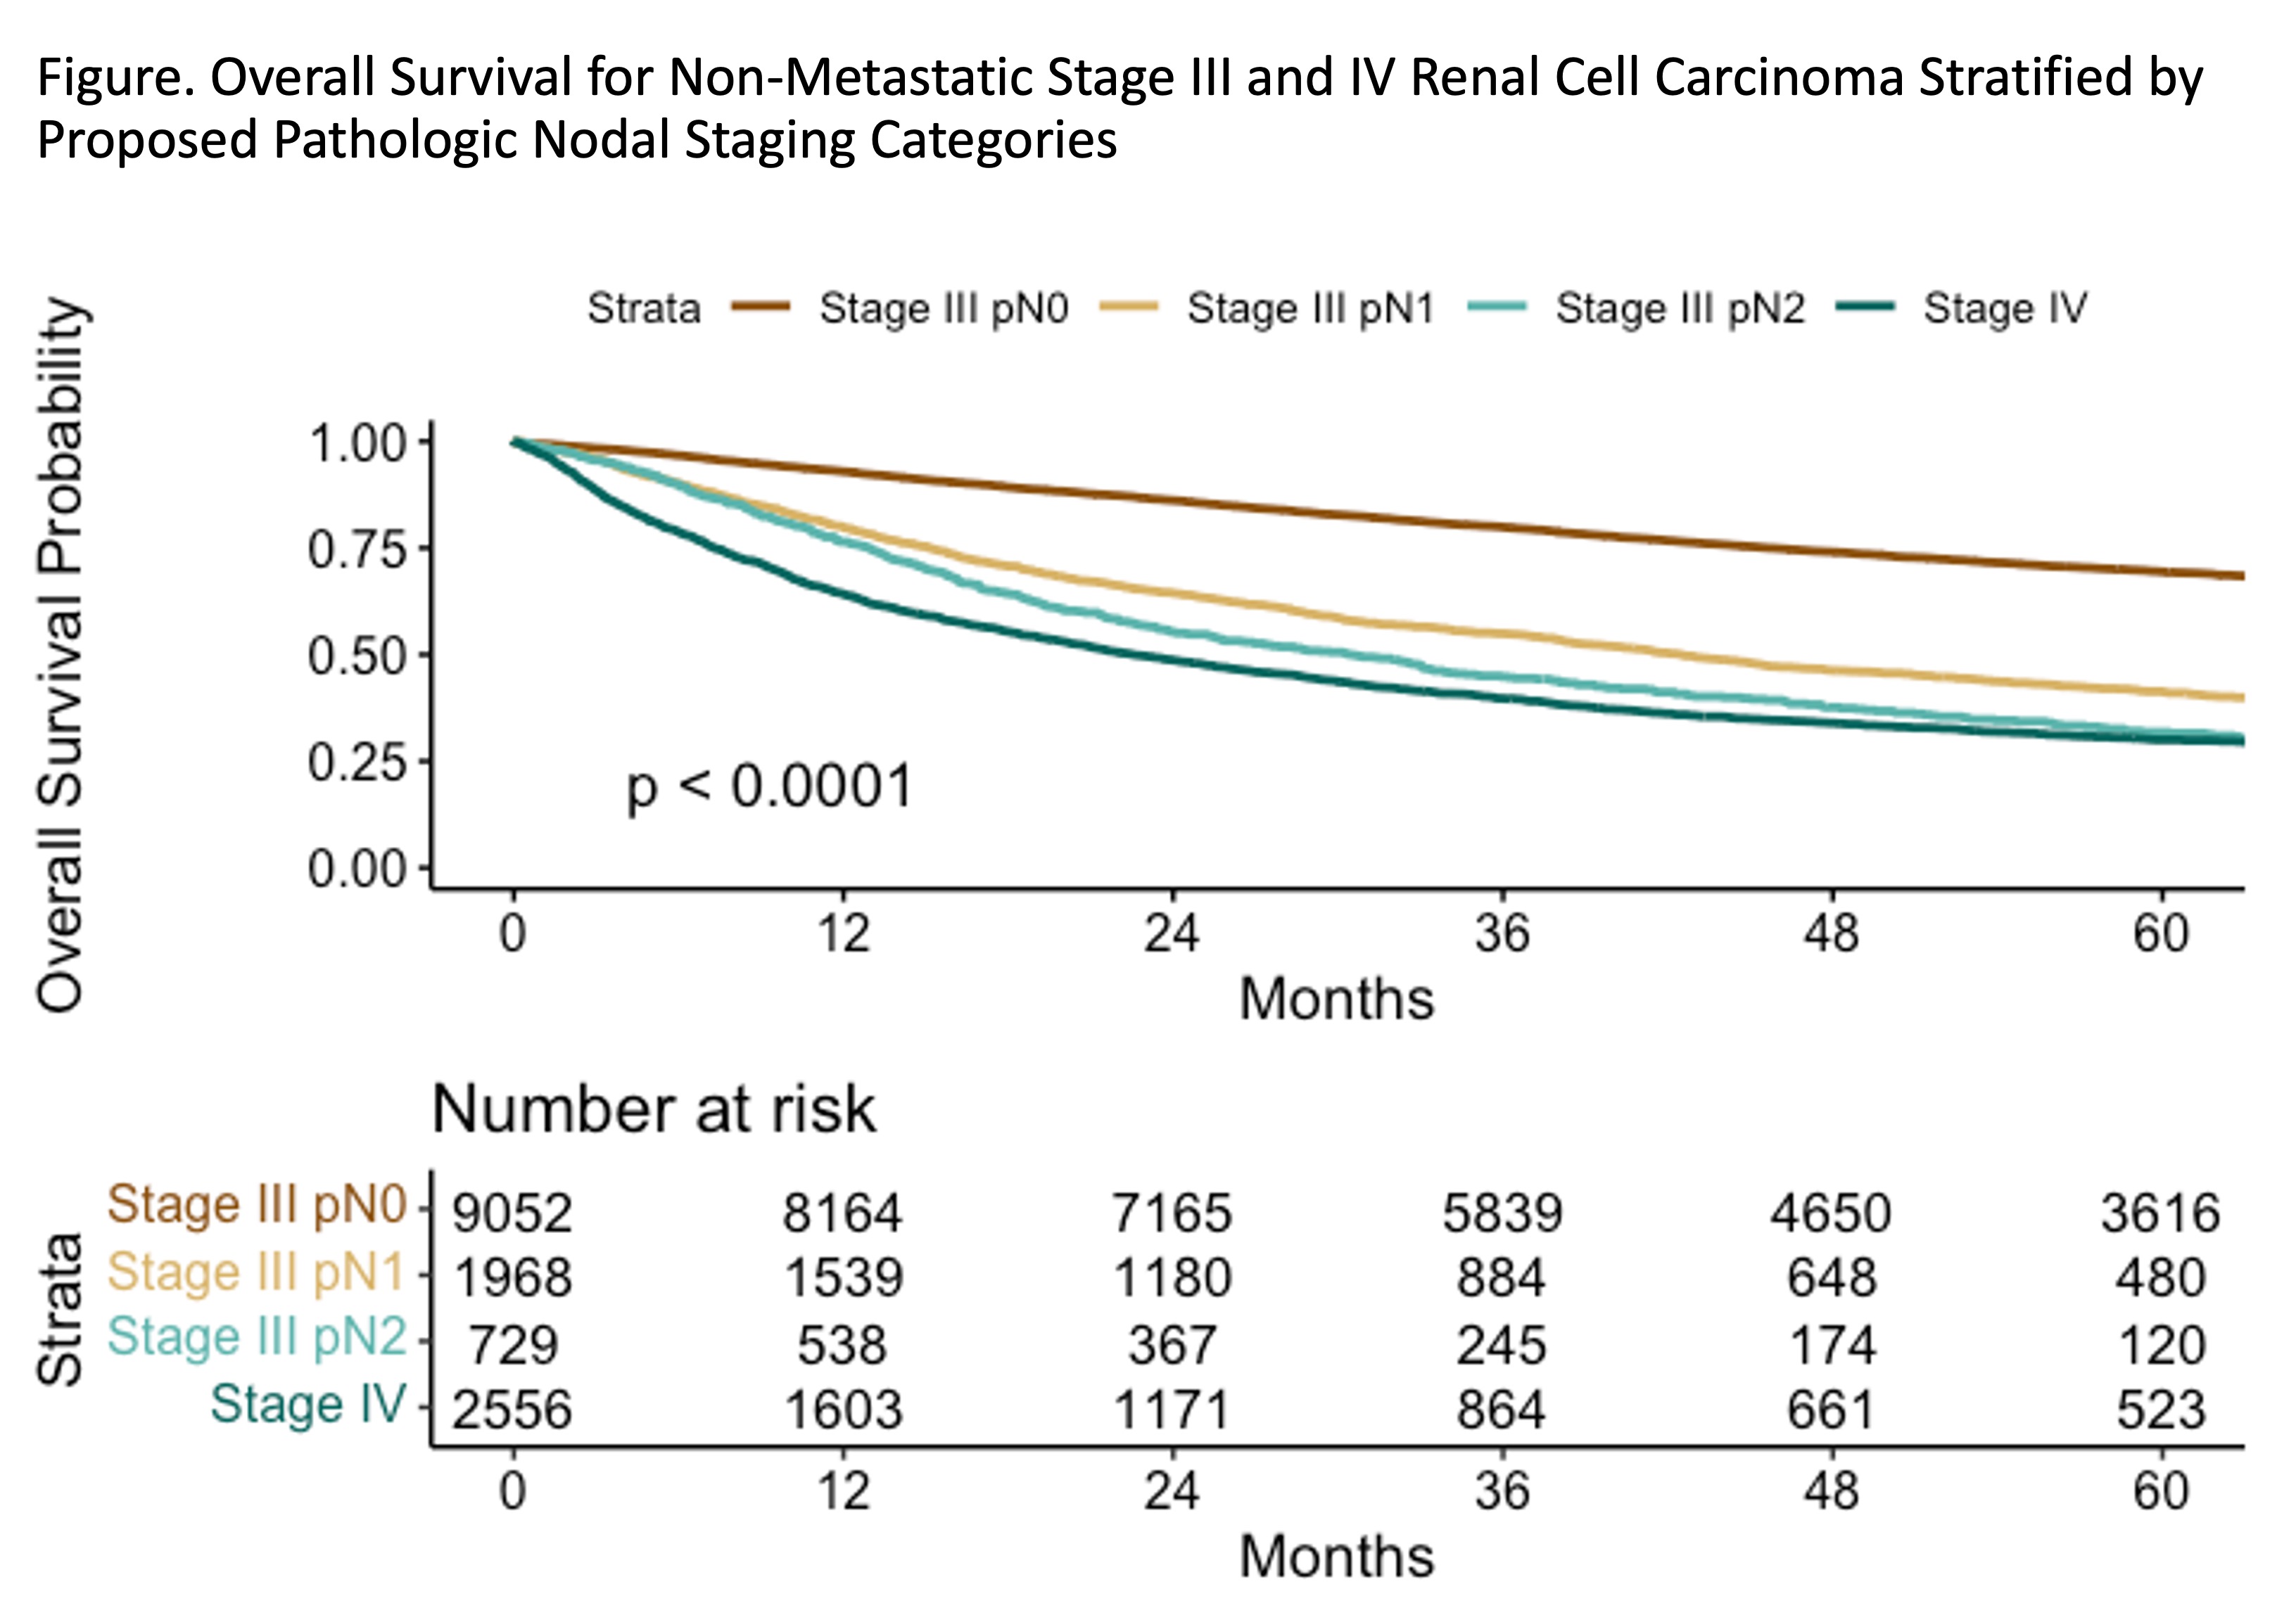The image size is (2296, 1615).
Task: Click the light teal pN2 legend line
Action: tap(1497, 307)
